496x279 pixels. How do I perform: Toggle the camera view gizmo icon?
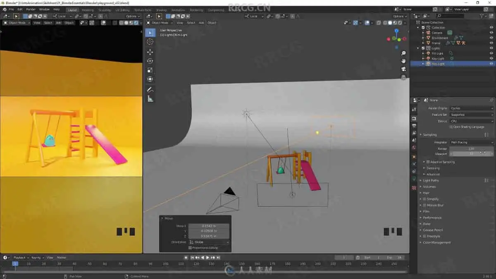click(x=403, y=69)
